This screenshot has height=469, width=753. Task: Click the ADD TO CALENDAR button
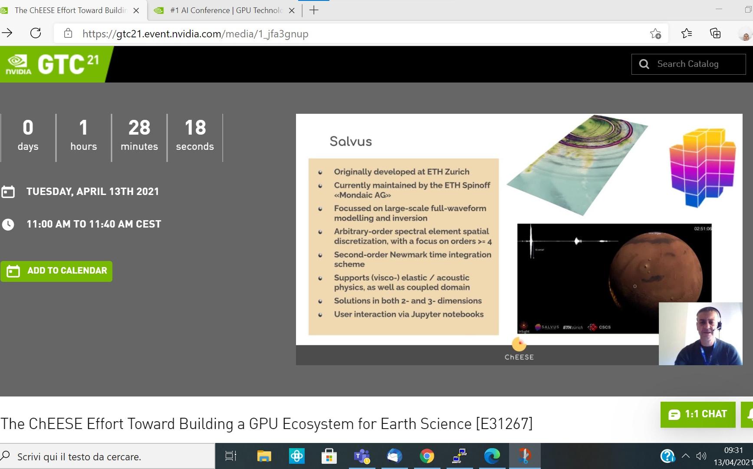pos(56,271)
